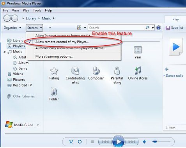Click the Other Libraries icon
This screenshot has height=148, width=186.
point(9,96)
